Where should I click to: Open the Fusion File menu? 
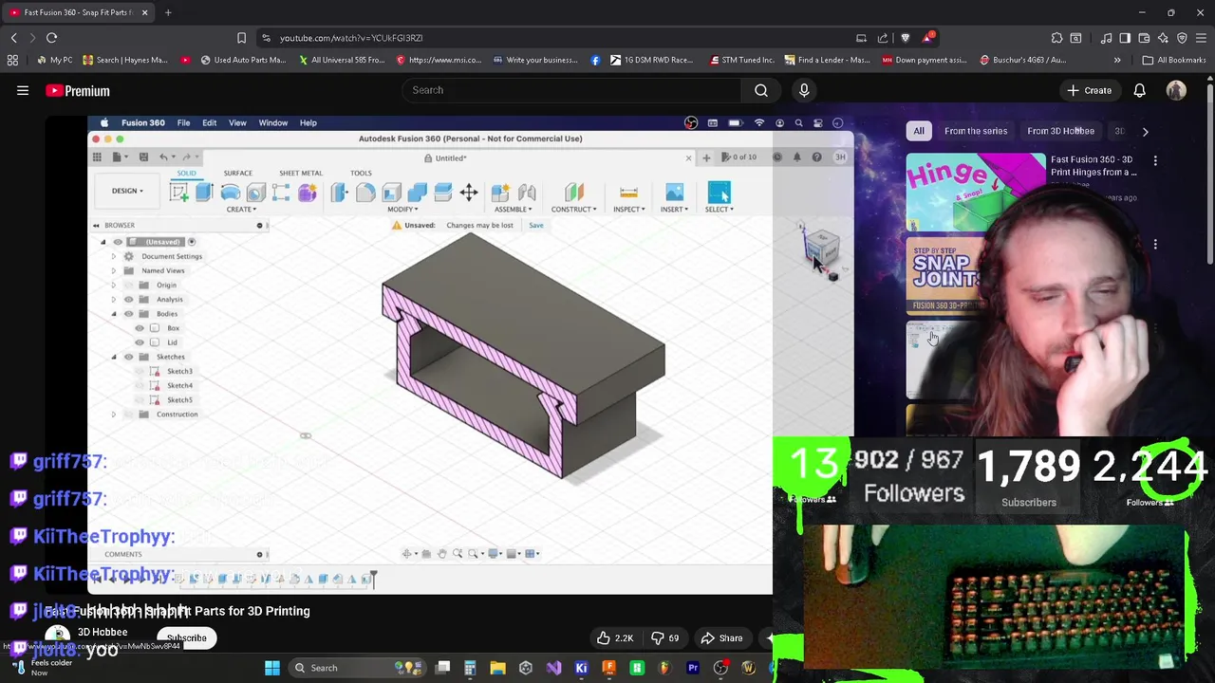[183, 122]
